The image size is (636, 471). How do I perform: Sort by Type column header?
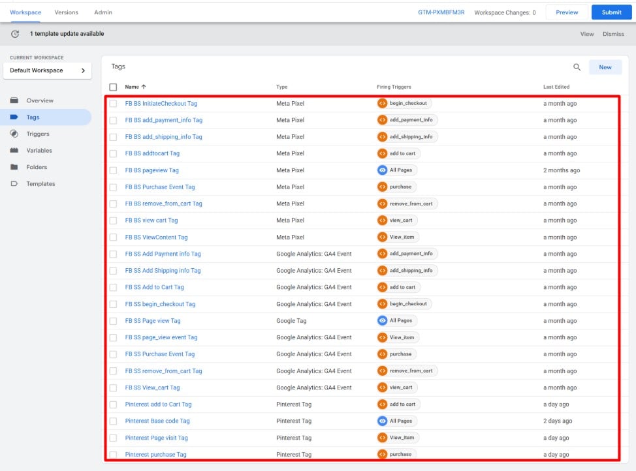pyautogui.click(x=282, y=87)
